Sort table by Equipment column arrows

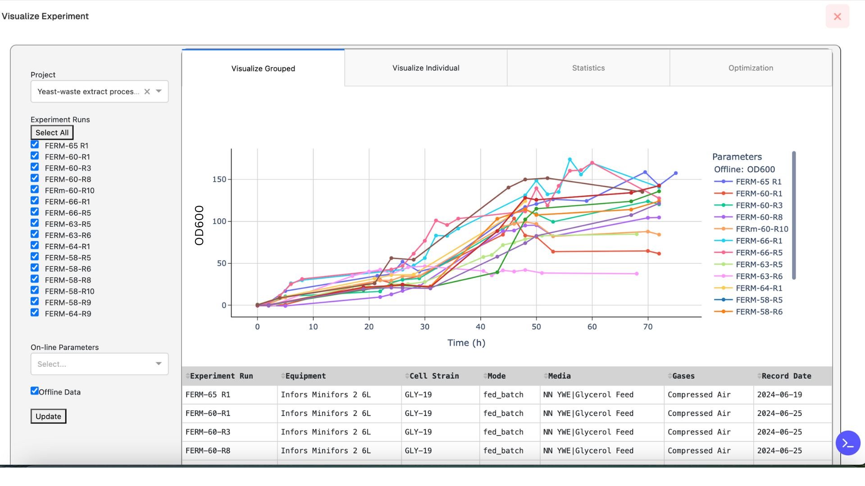[x=283, y=376]
